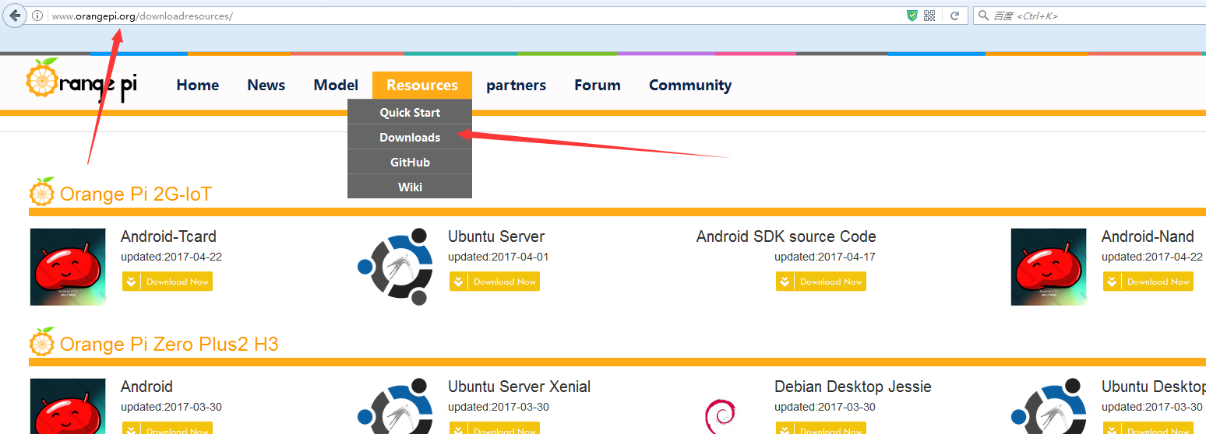
Task: Select GitHub from Resources dropdown
Action: pyautogui.click(x=410, y=162)
